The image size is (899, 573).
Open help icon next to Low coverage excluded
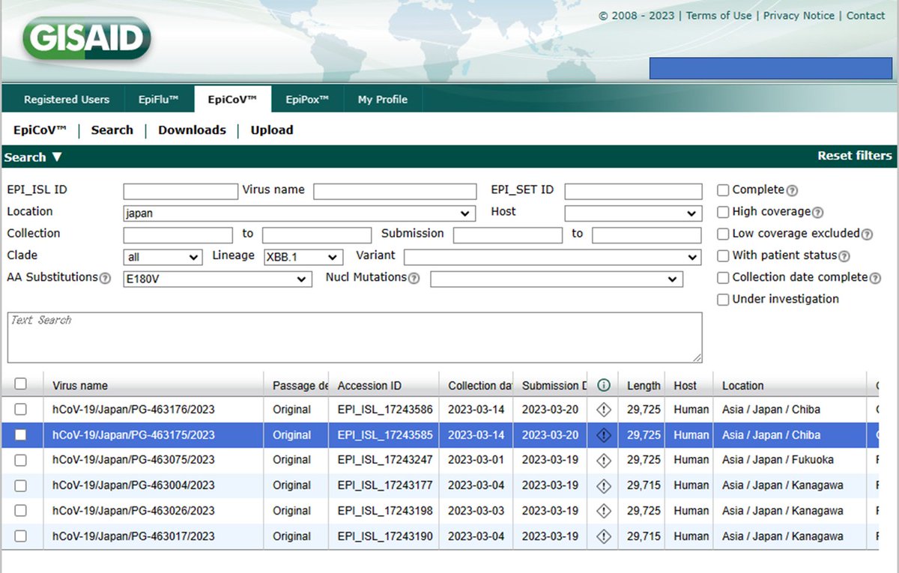tap(867, 234)
